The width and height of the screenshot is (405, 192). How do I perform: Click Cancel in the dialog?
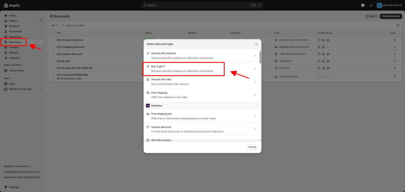(x=252, y=147)
